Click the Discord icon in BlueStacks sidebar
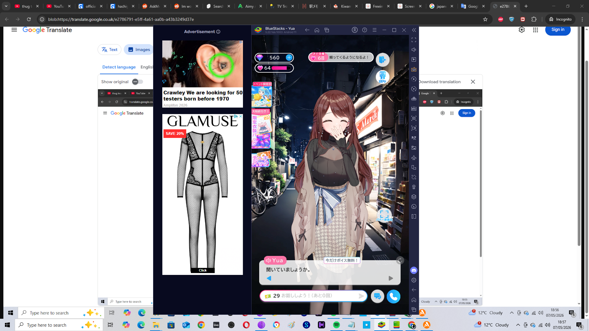The width and height of the screenshot is (589, 331). pos(414,270)
